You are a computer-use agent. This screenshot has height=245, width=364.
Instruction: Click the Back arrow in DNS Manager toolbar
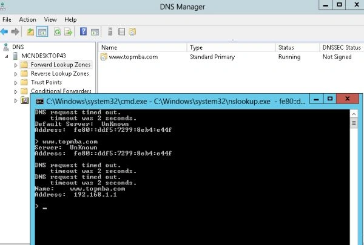[x=4, y=31]
